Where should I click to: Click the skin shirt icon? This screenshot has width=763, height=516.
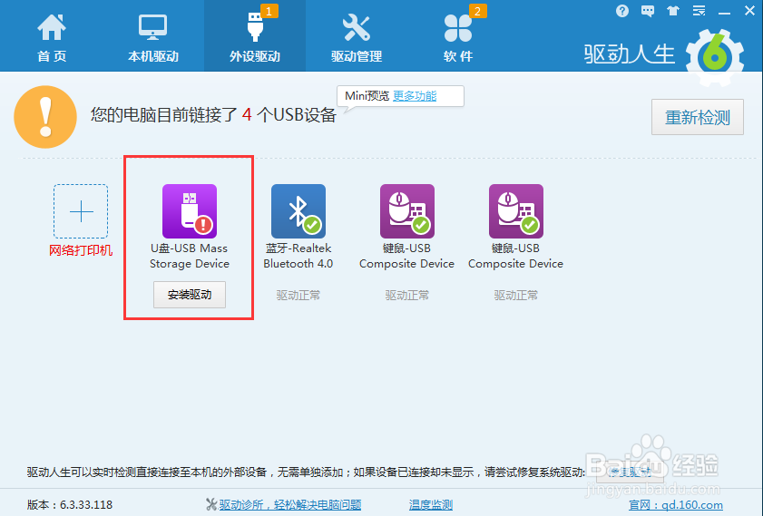(x=673, y=11)
